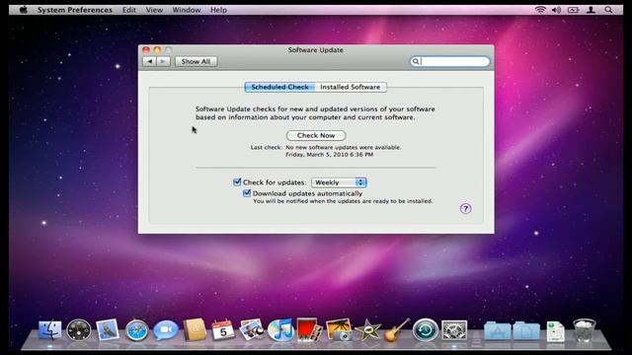632x355 pixels.
Task: Open iCal calendar in the Dock
Action: point(223,329)
